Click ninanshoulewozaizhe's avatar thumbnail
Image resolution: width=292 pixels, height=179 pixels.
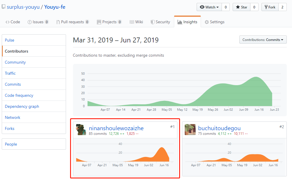(x=81, y=130)
